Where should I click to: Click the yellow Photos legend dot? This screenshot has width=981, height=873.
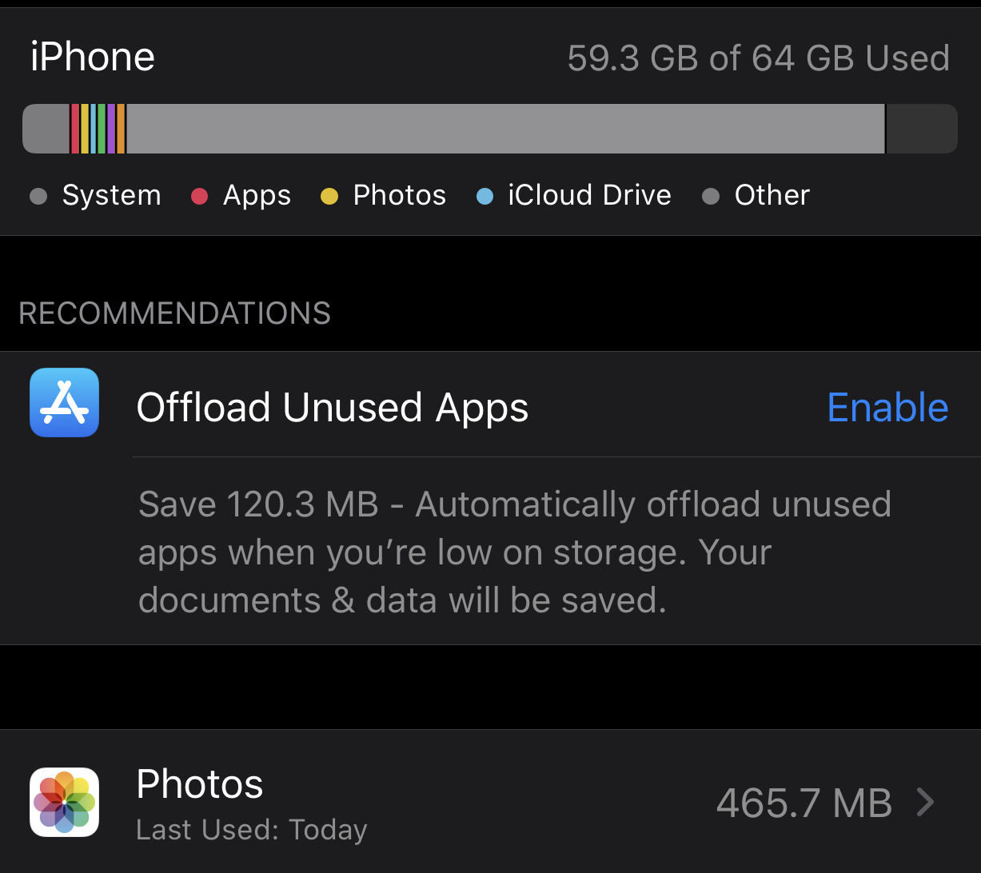pyautogui.click(x=329, y=196)
